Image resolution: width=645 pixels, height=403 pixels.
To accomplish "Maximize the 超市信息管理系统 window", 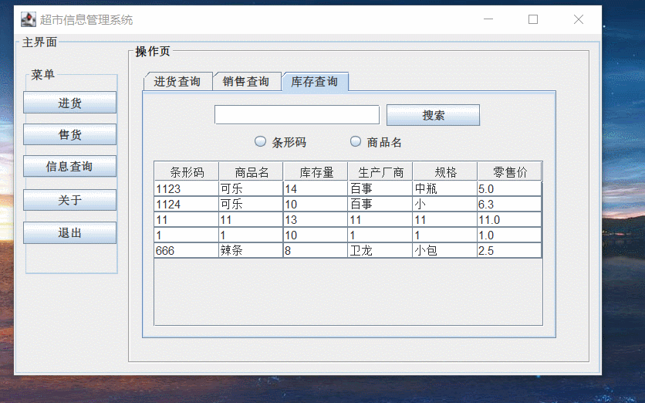I will [x=532, y=20].
